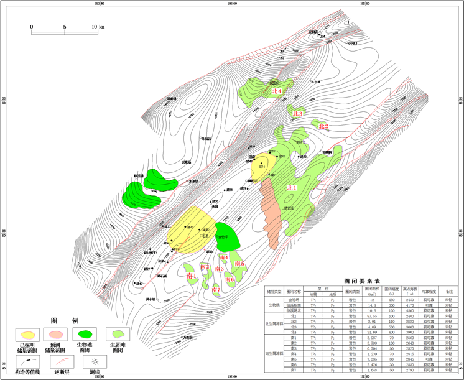Click the 南7 trap label
This screenshot has height=380, width=464.
click(x=216, y=290)
